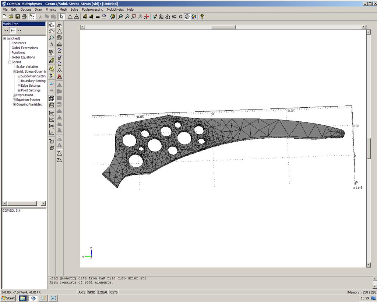The image size is (377, 302).
Task: Toggle the EQUAL status bar button
Action: pos(103,292)
